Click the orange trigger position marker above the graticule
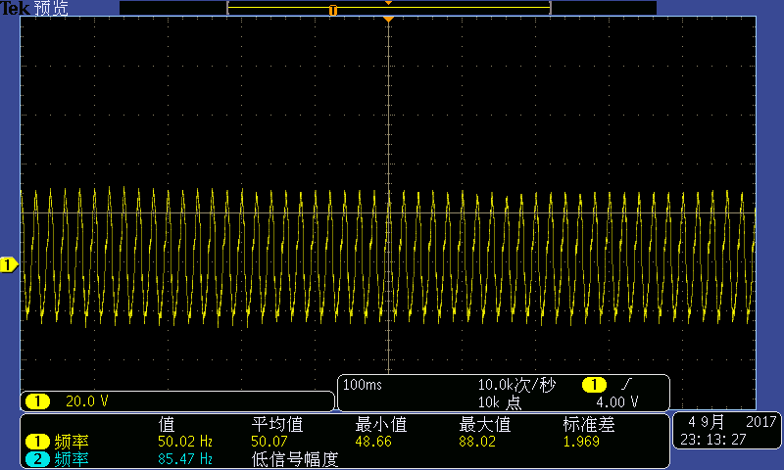The image size is (784, 470). (388, 19)
